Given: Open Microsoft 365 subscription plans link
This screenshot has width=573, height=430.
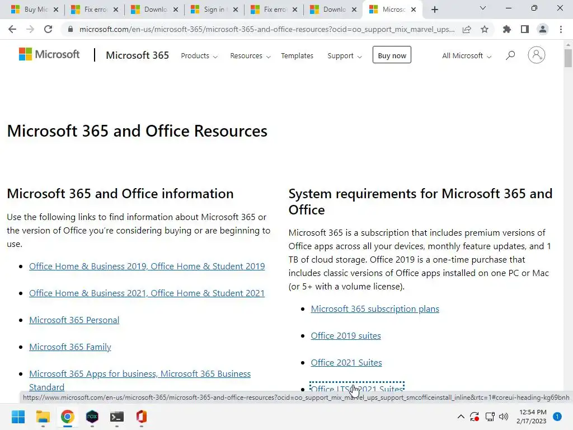Looking at the screenshot, I should [x=375, y=309].
